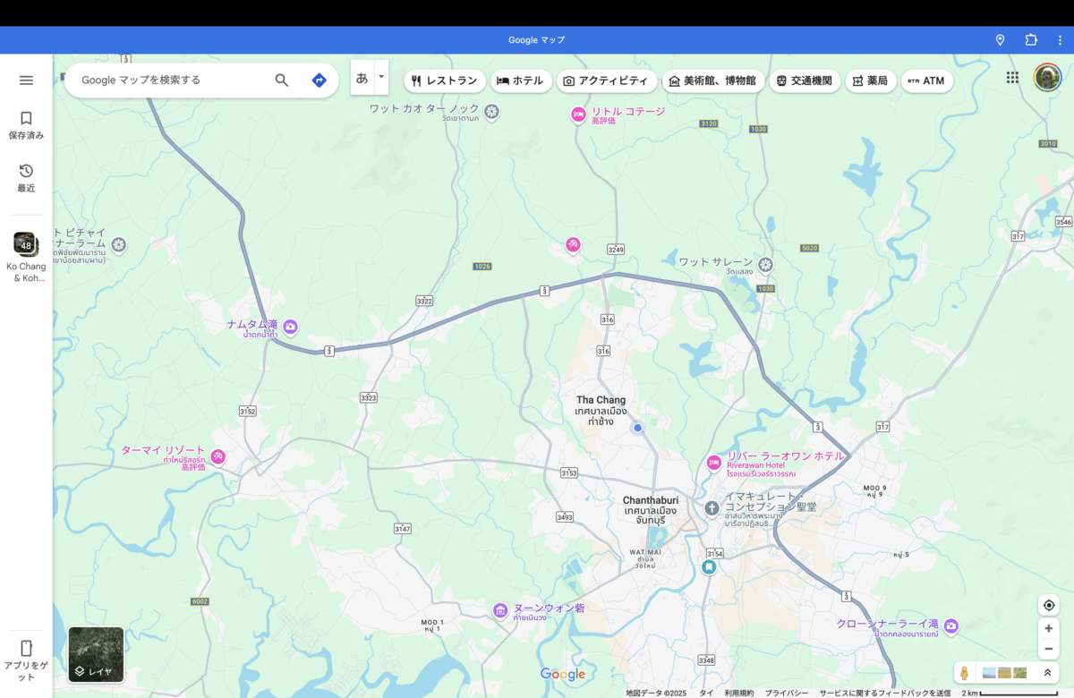1074x698 pixels.
Task: Click the プライバシー privacy link
Action: click(x=787, y=693)
